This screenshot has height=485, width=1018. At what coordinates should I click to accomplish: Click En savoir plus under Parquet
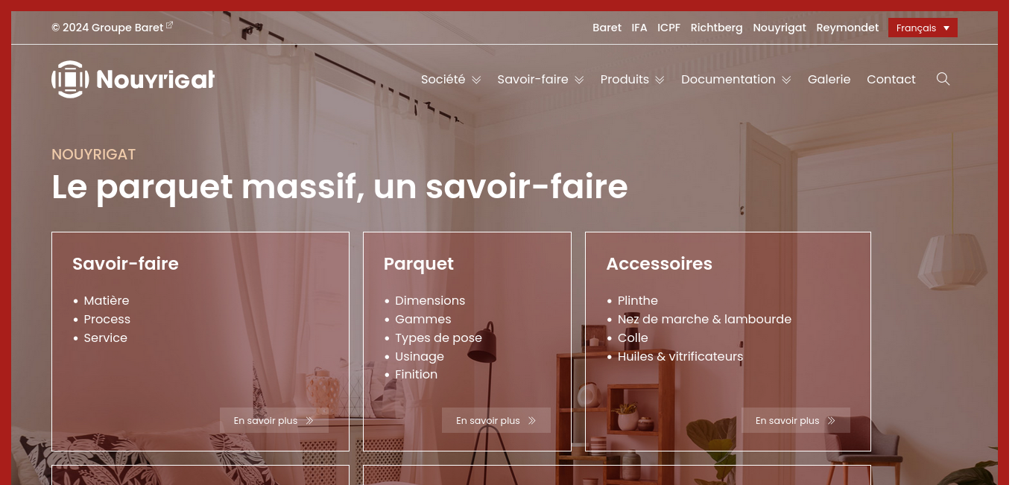[x=496, y=420]
